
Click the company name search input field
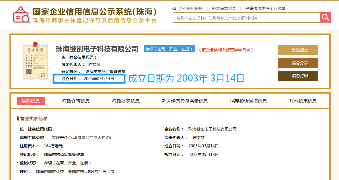[x=247, y=17]
